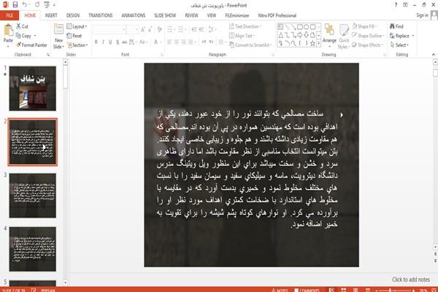Expand the Text Direction dropdown
The height and width of the screenshot is (292, 438).
click(x=245, y=26)
